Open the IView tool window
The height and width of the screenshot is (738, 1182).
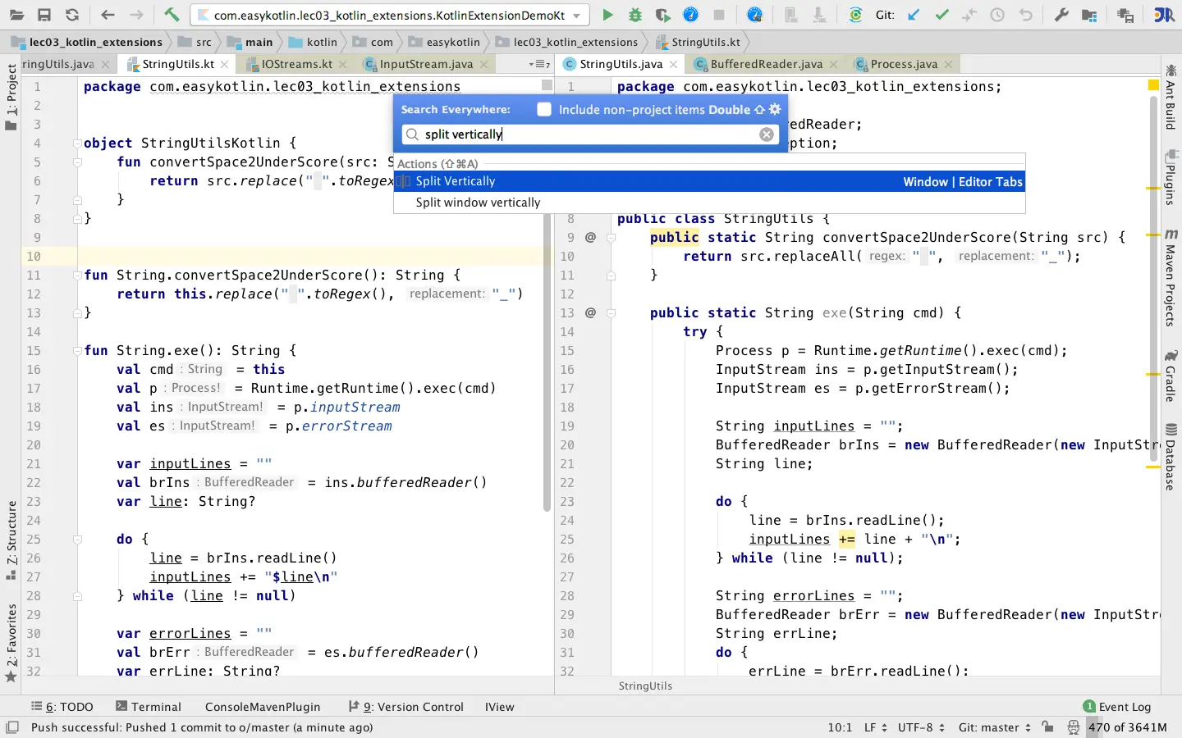(x=499, y=707)
